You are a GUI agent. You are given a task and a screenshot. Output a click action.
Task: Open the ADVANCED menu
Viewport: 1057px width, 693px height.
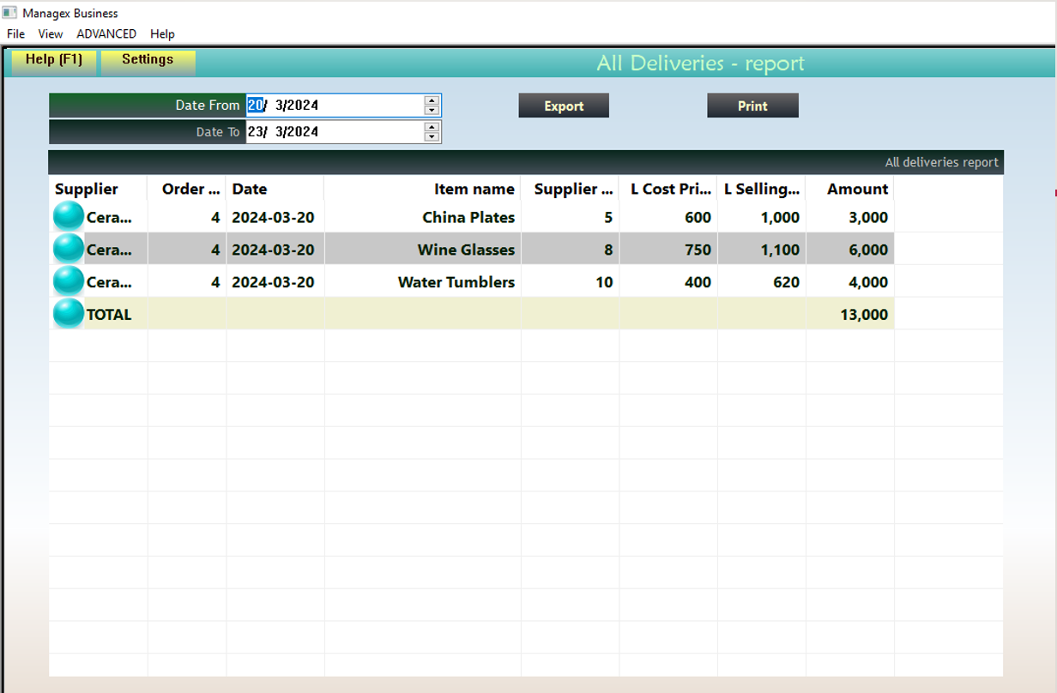(x=106, y=34)
